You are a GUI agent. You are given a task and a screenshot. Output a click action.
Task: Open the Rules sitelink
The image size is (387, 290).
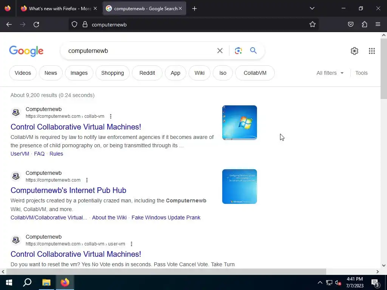point(56,154)
